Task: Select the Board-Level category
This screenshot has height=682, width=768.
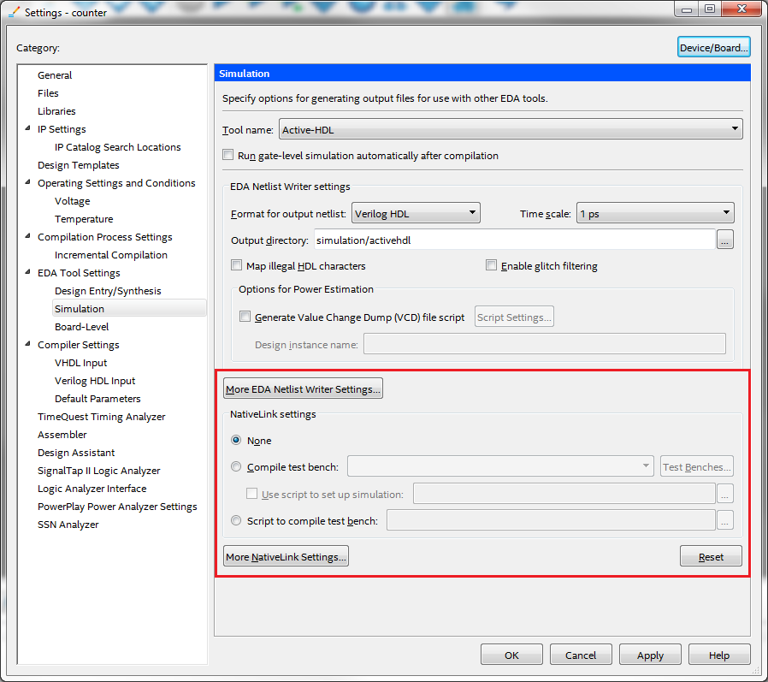Action: (81, 327)
